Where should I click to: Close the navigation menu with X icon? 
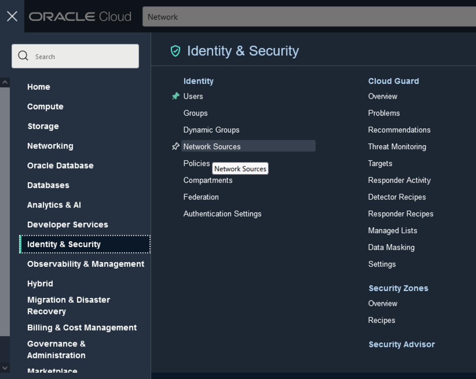pos(12,16)
